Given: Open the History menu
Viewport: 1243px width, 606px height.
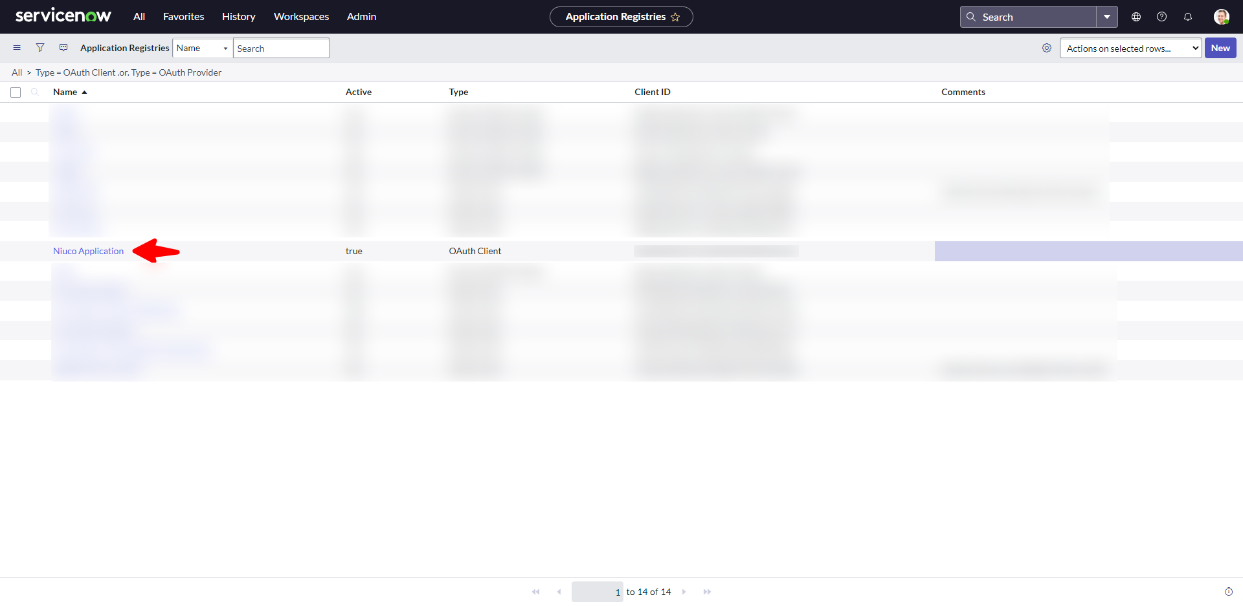Looking at the screenshot, I should pyautogui.click(x=239, y=17).
